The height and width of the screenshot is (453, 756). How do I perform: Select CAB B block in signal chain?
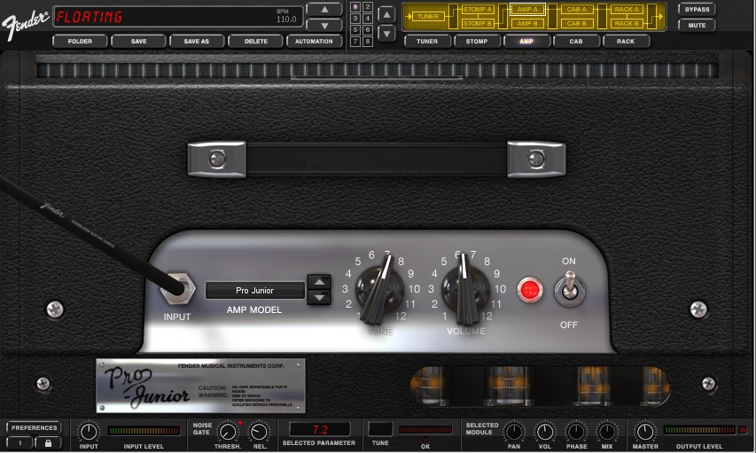(x=577, y=23)
